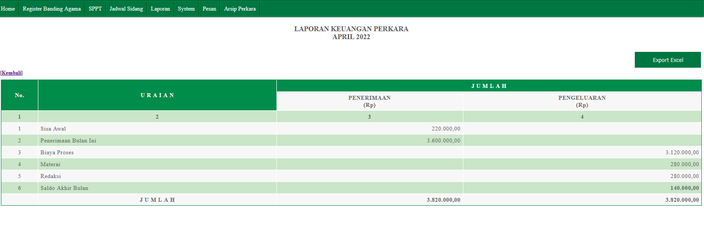
Task: Open Arsip Perkara menu
Action: click(239, 9)
